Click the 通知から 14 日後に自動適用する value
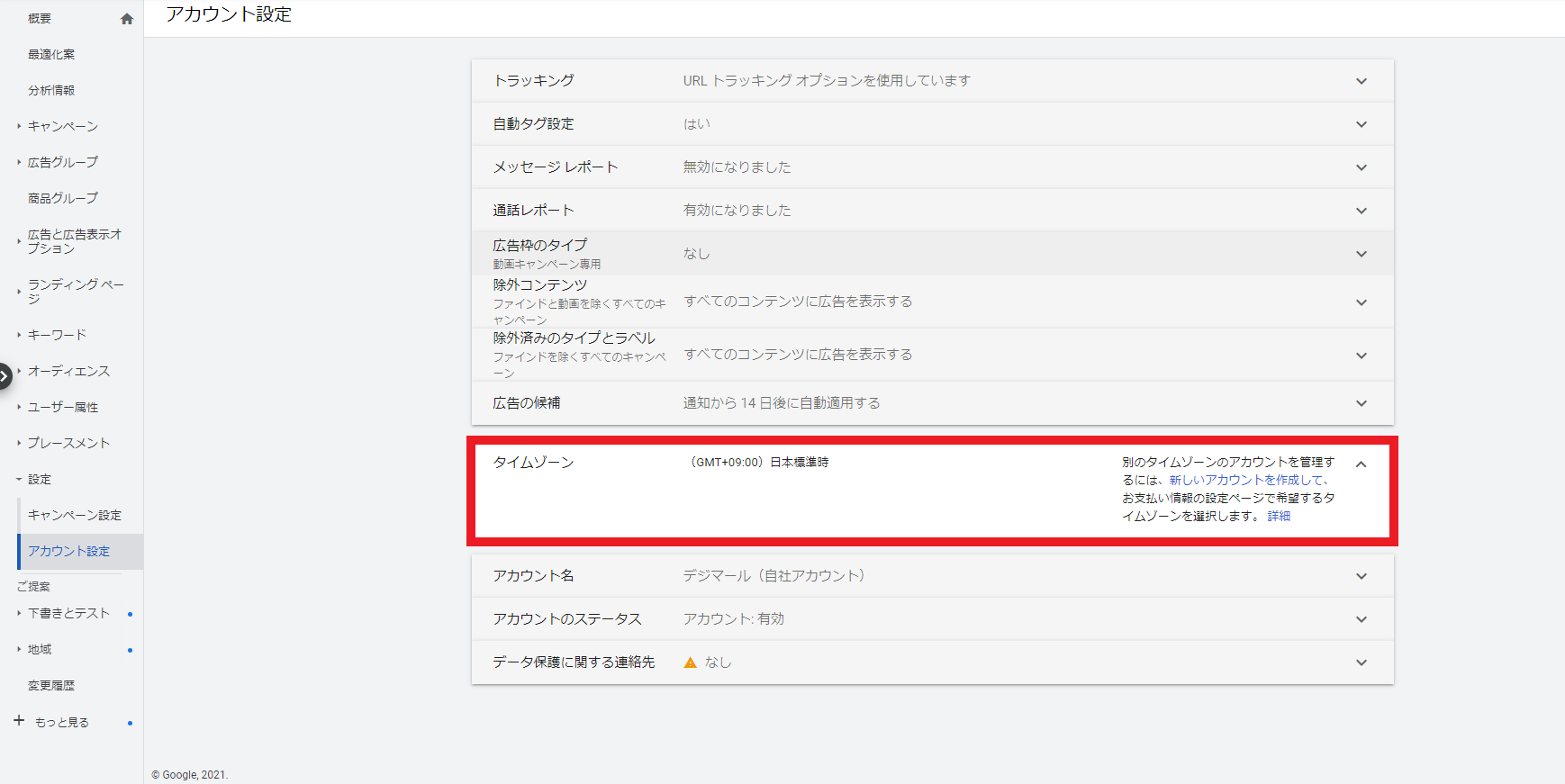Viewport: 1565px width, 784px height. point(782,403)
